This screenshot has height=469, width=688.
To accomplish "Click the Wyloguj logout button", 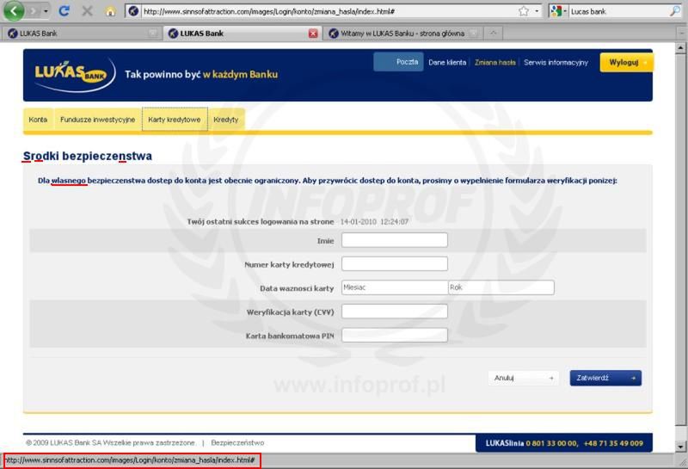I will (627, 62).
